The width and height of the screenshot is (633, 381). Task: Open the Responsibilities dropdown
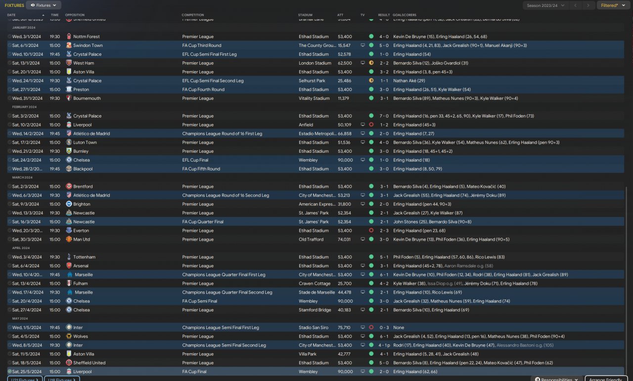click(556, 380)
